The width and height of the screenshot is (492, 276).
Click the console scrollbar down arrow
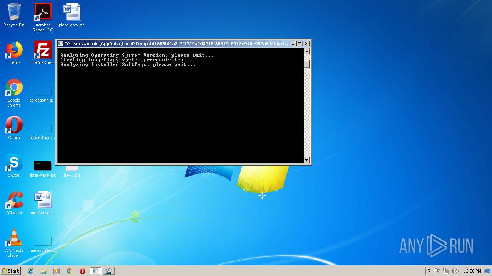[306, 160]
